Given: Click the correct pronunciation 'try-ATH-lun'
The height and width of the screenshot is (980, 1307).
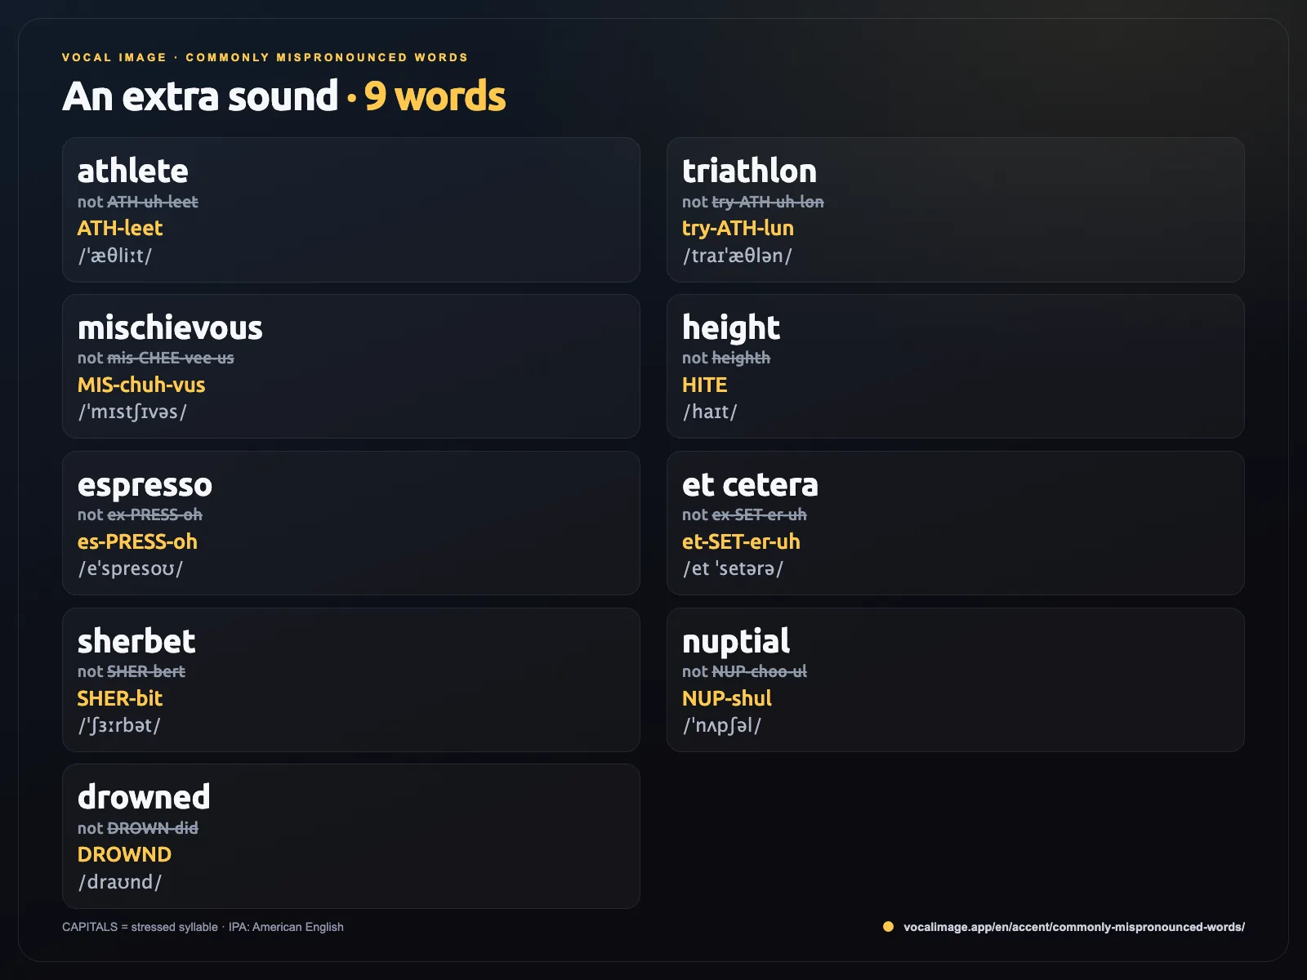Looking at the screenshot, I should [738, 229].
